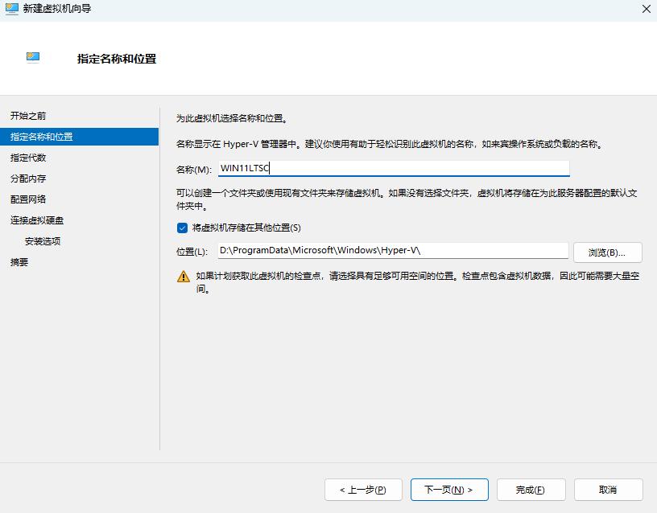Proceed with the 下一页(N) button
The image size is (657, 513).
click(448, 489)
